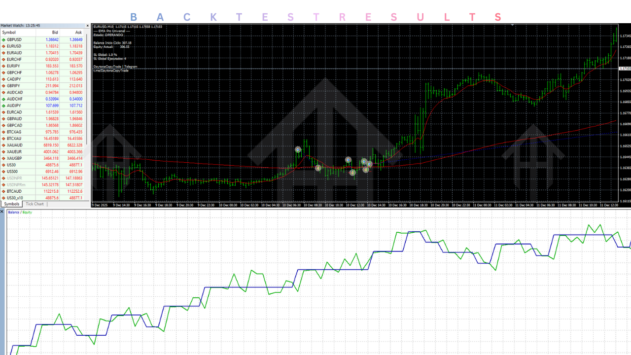Select the green arrow icon next to AUDJPY
Image resolution: width=631 pixels, height=355 pixels.
(3, 105)
